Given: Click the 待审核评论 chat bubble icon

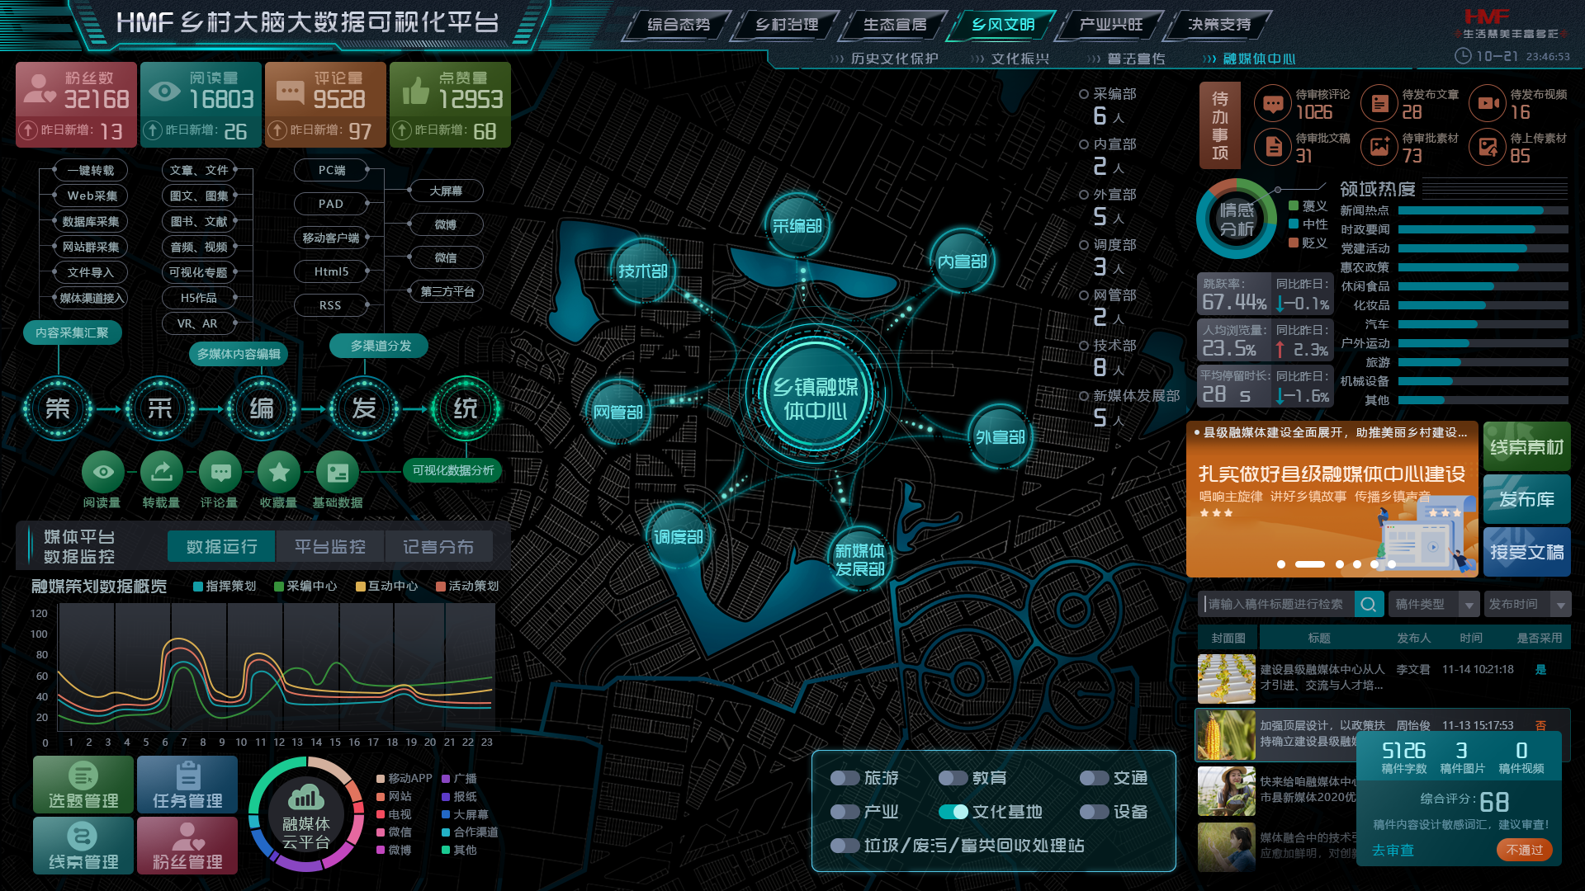Looking at the screenshot, I should 1272,104.
